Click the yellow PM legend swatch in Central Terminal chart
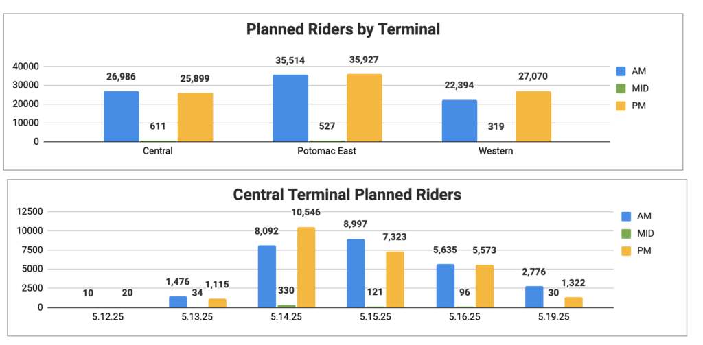The width and height of the screenshot is (703, 345). tap(626, 251)
